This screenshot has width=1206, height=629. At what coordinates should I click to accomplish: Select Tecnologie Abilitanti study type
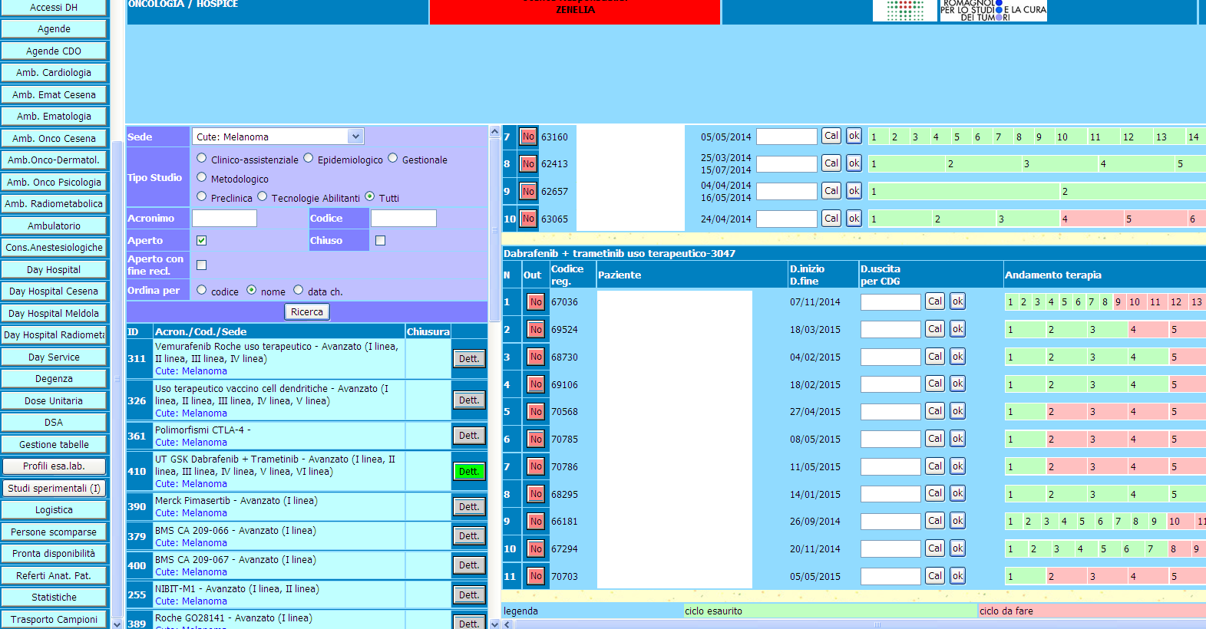[x=263, y=196]
